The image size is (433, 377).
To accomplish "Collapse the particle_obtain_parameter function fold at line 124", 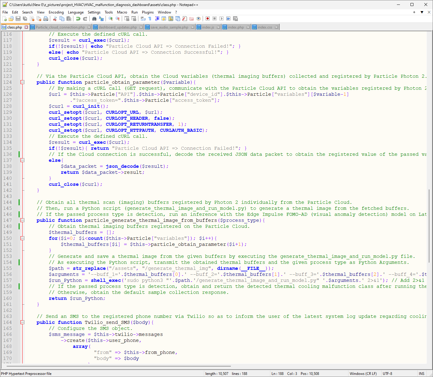I will [x=22, y=82].
